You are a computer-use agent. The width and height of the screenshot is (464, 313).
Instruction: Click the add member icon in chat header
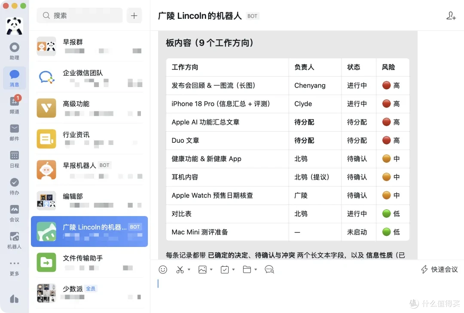pos(451,15)
